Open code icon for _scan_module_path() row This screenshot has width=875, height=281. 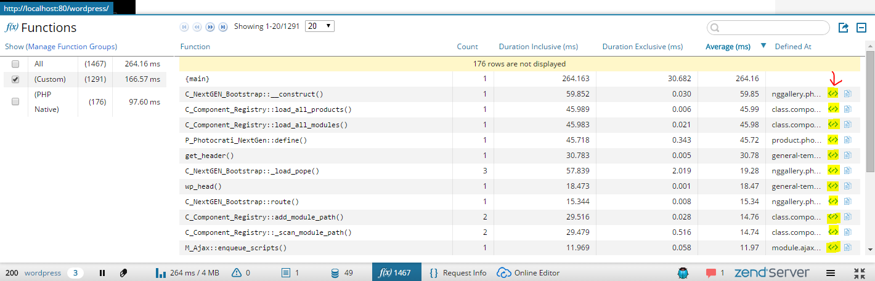click(833, 232)
